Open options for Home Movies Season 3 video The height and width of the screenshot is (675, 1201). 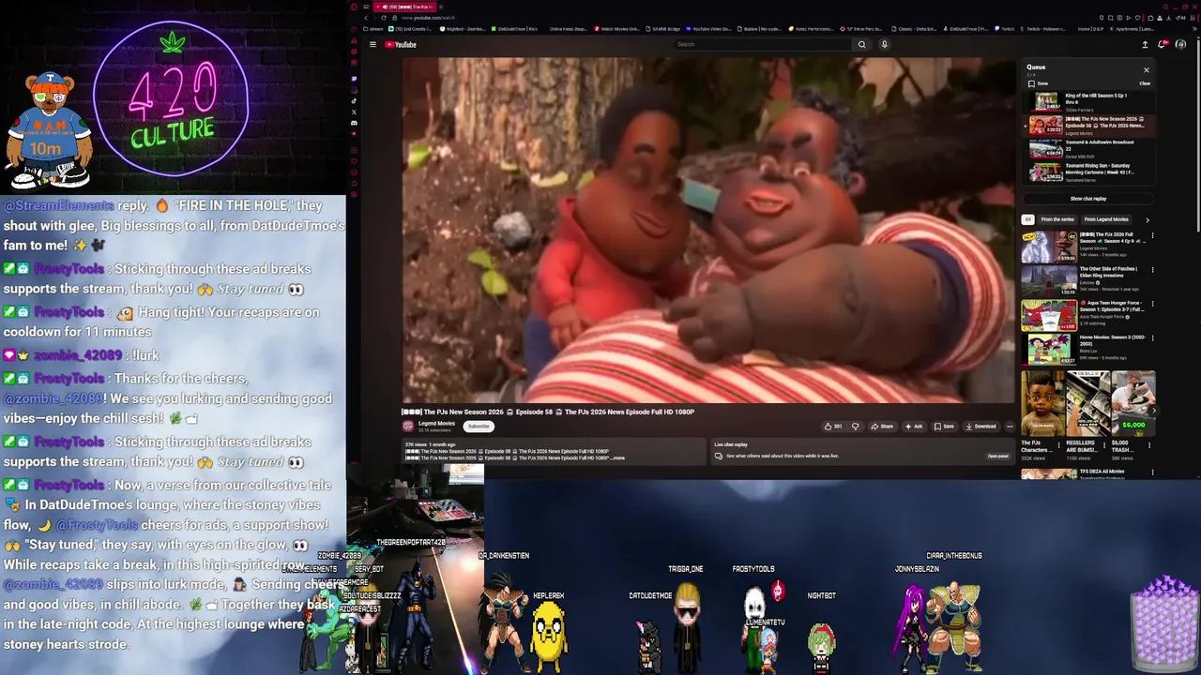click(1152, 338)
